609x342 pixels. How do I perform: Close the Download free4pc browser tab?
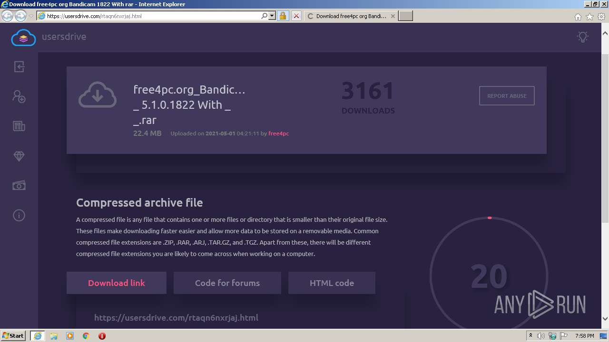(393, 16)
